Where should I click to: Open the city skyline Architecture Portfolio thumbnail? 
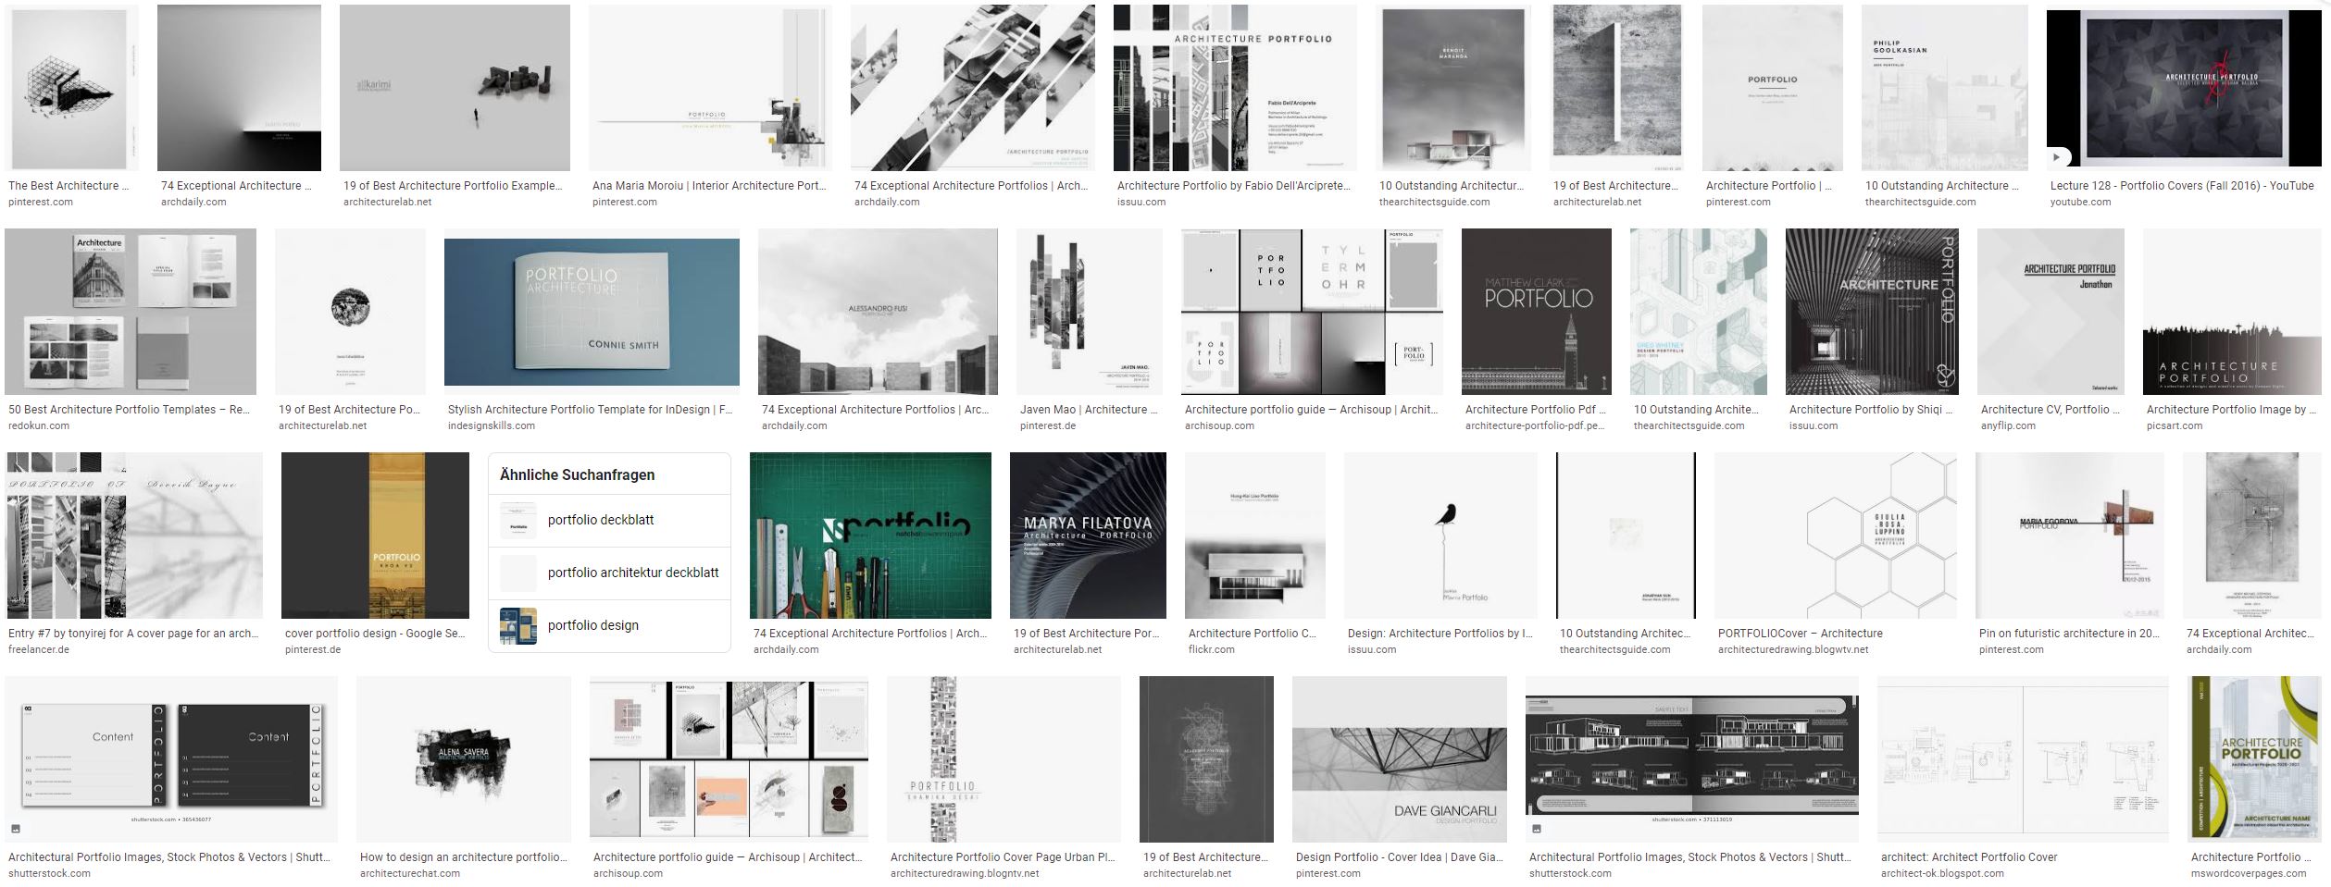click(x=2234, y=312)
